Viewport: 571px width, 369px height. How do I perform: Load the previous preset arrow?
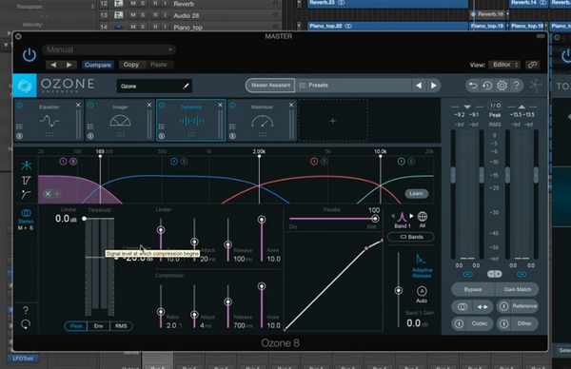[419, 86]
